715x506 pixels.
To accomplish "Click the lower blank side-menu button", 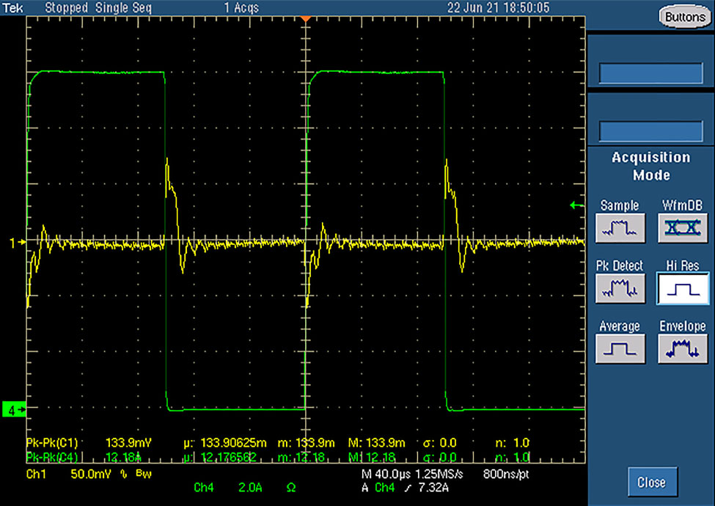I will (650, 131).
